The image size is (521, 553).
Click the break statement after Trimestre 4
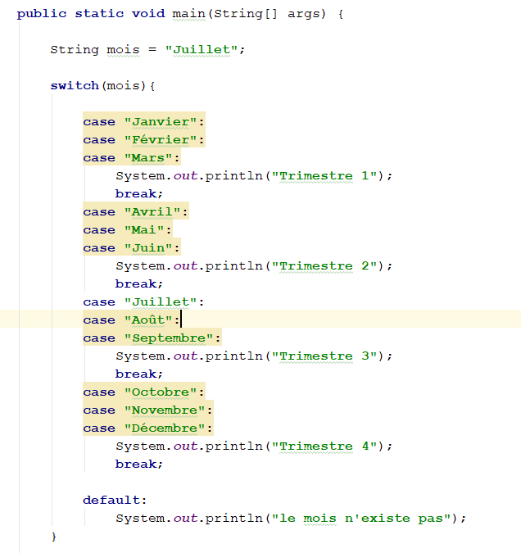139,464
